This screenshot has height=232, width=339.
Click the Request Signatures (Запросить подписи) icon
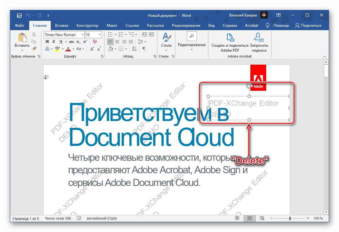point(259,37)
